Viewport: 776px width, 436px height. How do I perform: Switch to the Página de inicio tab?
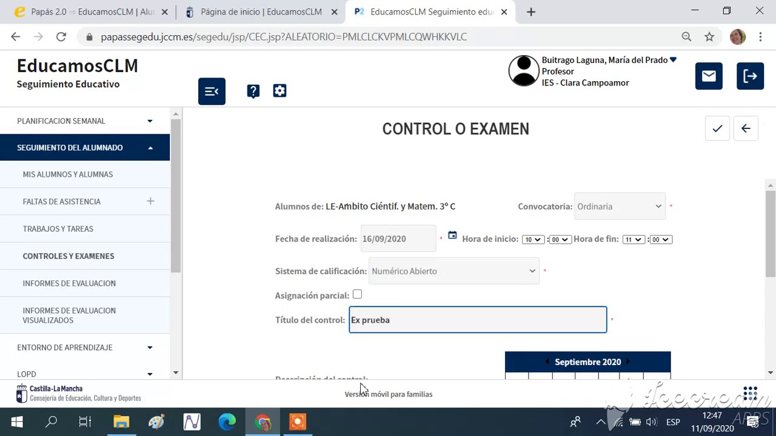pyautogui.click(x=261, y=12)
